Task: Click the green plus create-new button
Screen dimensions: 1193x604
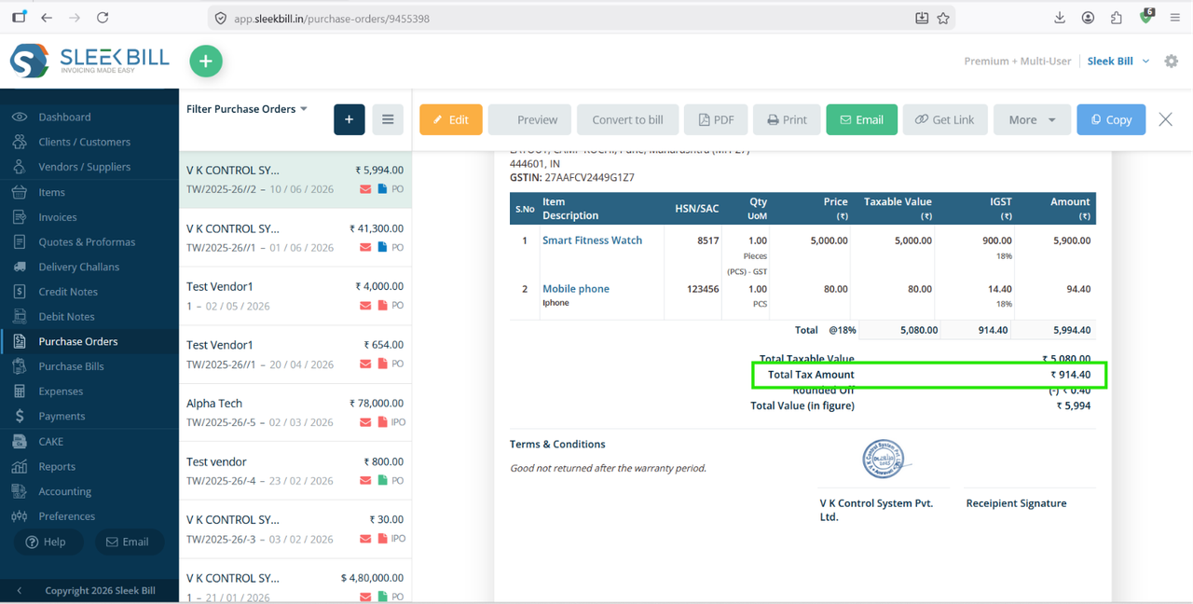Action: point(206,62)
